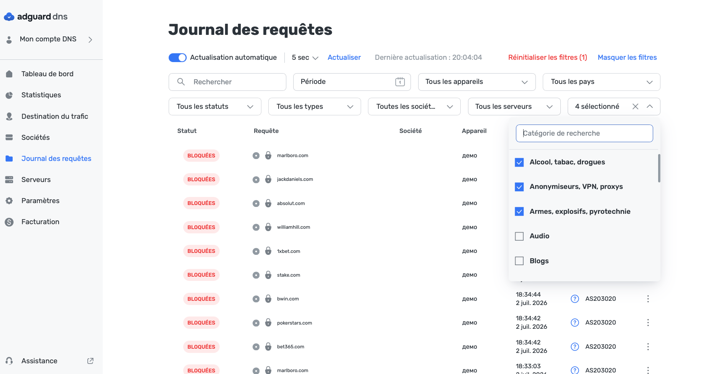Click the AdGuard DNS logo
This screenshot has height=374, width=721.
(36, 17)
